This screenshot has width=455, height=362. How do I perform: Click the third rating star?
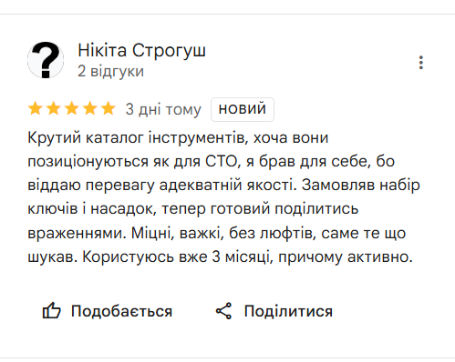click(72, 109)
